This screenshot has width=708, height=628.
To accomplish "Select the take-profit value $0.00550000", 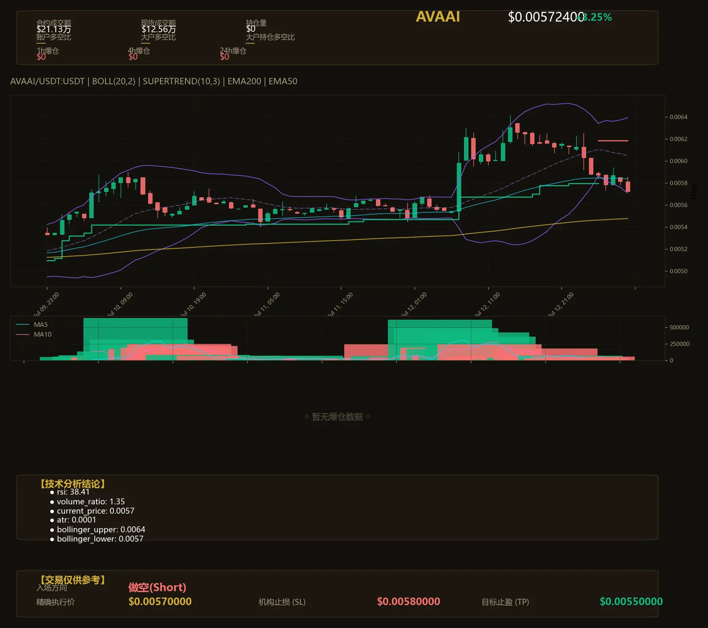I will [631, 601].
